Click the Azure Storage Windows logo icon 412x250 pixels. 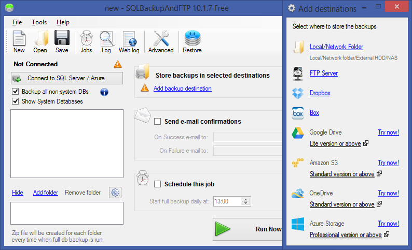pyautogui.click(x=298, y=224)
